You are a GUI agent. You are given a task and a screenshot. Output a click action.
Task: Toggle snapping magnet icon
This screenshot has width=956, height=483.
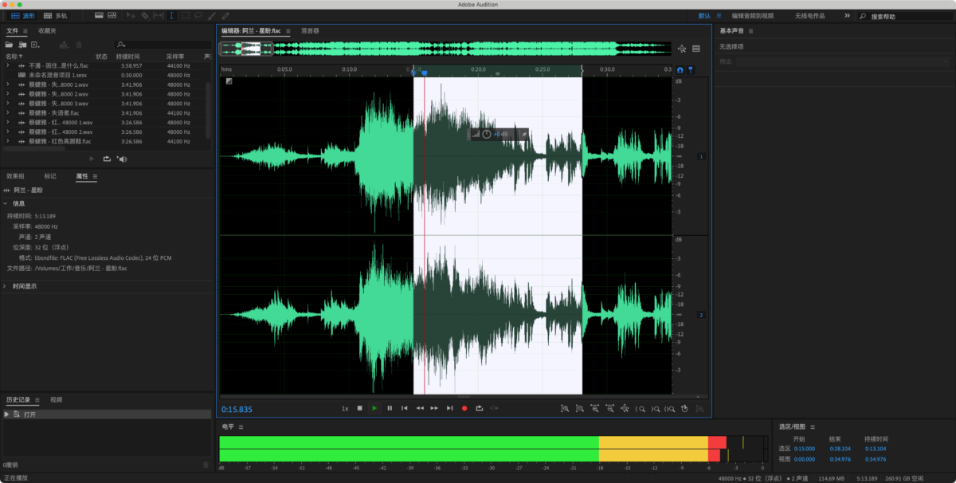click(x=680, y=70)
